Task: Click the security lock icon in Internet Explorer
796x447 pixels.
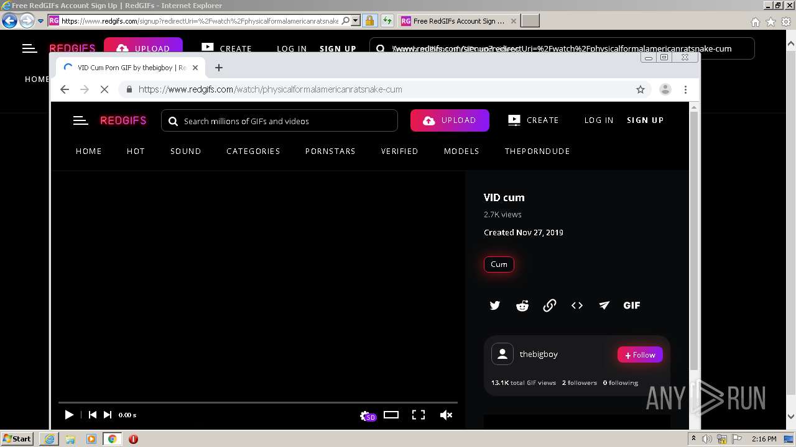Action: 369,21
